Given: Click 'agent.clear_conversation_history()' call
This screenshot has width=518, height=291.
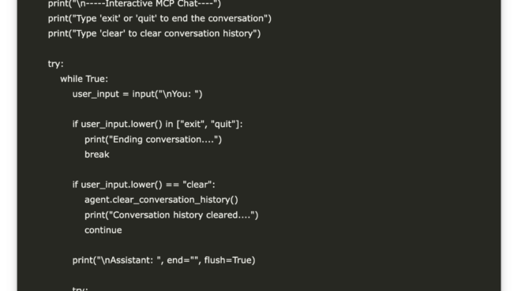Looking at the screenshot, I should point(161,200).
